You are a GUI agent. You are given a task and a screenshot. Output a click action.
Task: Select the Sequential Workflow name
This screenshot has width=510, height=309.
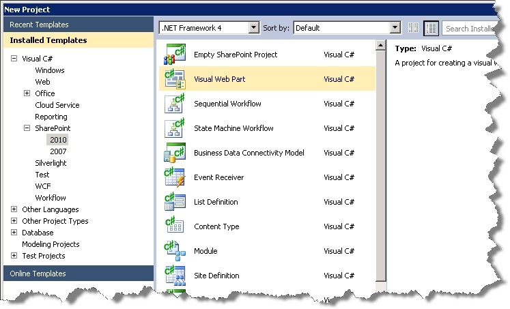(227, 104)
